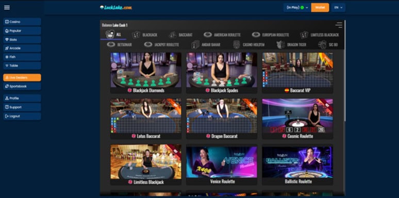The height and width of the screenshot is (198, 399).
Task: Open Cosmic Roulette table thumbnail
Action: pyautogui.click(x=297, y=116)
